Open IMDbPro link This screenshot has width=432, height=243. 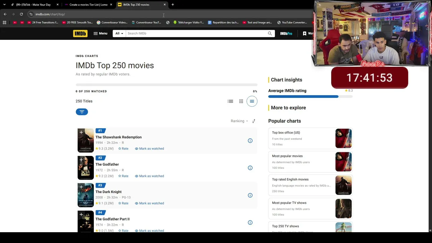point(286,33)
